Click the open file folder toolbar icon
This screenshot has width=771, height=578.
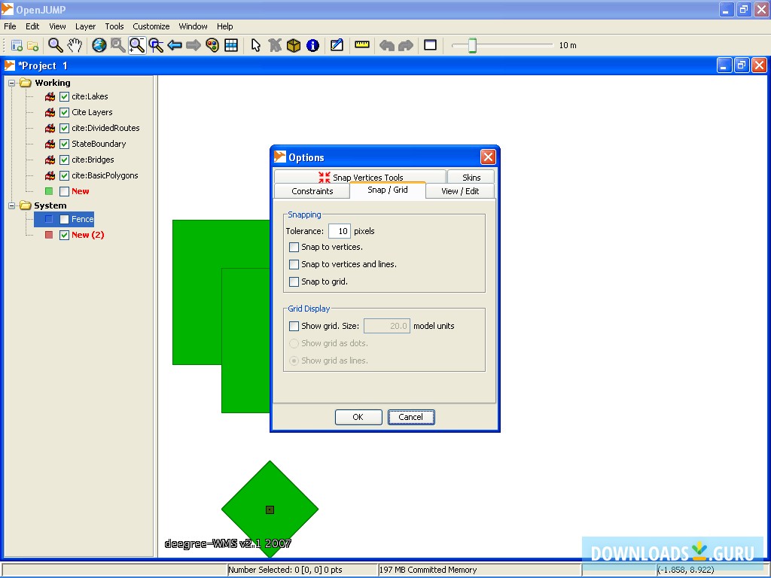click(33, 46)
